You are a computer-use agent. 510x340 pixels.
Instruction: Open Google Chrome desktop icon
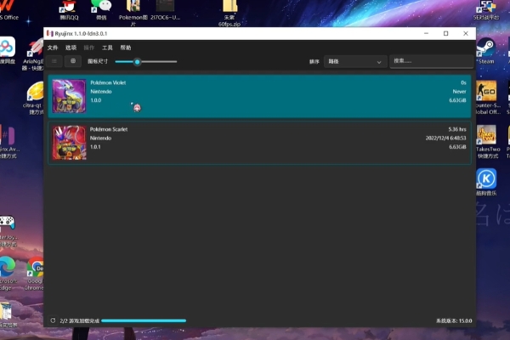[36, 272]
